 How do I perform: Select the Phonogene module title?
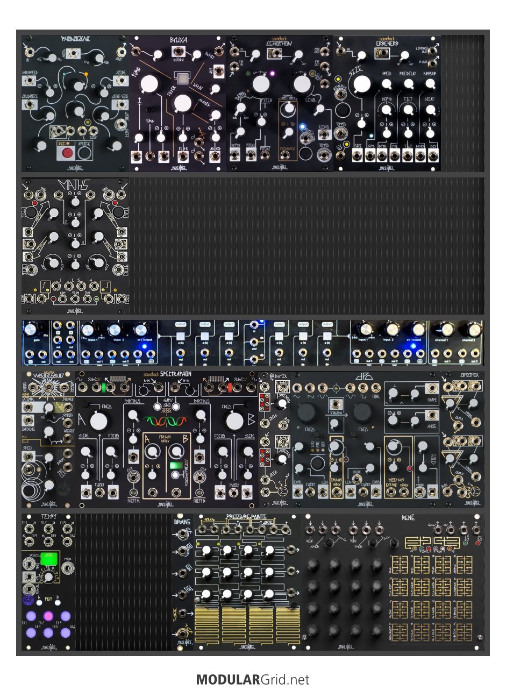point(75,40)
